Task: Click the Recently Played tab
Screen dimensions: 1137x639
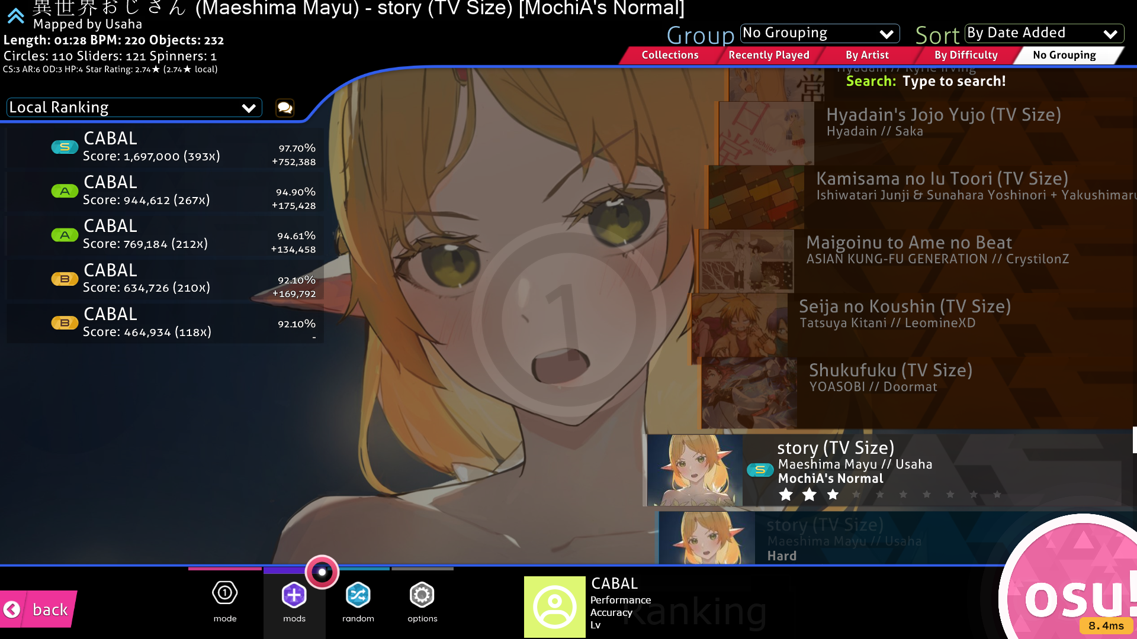Action: click(x=769, y=54)
